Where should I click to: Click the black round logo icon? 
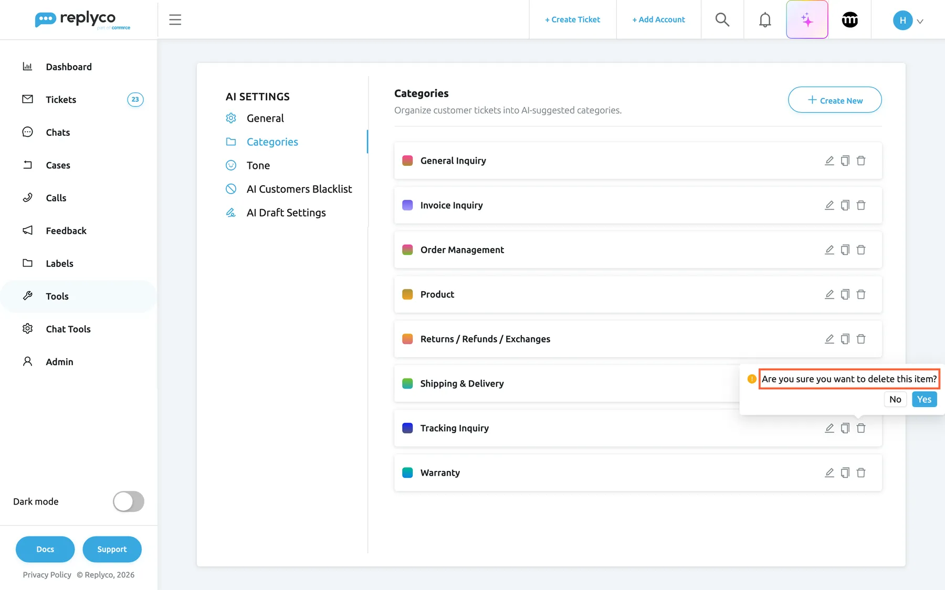[x=850, y=20]
